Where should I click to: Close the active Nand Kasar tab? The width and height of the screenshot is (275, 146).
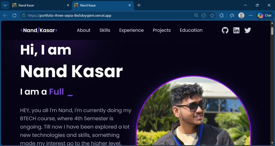coord(129,5)
